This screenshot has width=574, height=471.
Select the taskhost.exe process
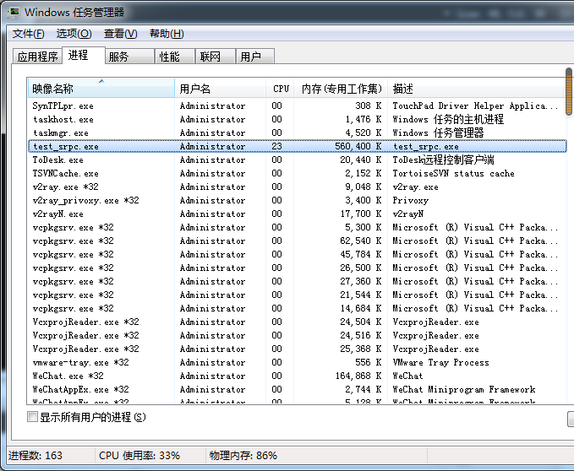tap(297, 120)
